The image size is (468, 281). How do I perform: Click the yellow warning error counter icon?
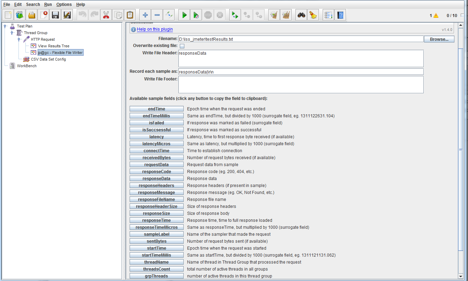point(436,16)
